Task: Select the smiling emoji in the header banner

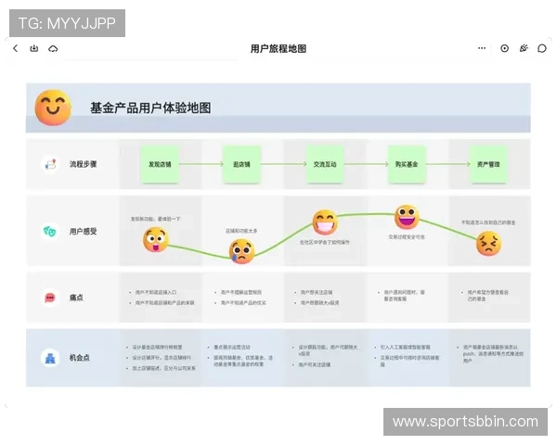Action: [53, 108]
